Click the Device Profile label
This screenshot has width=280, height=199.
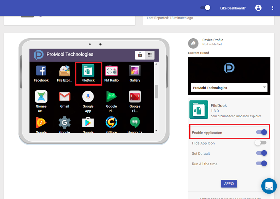click(x=213, y=40)
